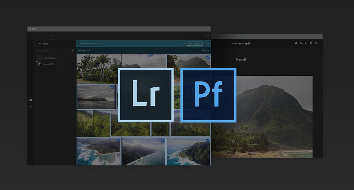Image resolution: width=354 pixels, height=190 pixels.
Task: Click the Hawaii gallery title in portfolio
Action: tap(241, 59)
